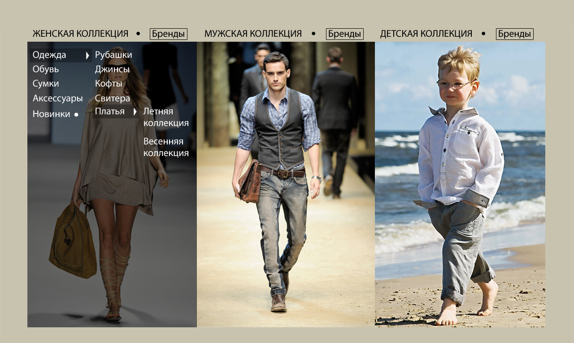Click the bullet dot beside Новинки
574x343 pixels.
[76, 115]
